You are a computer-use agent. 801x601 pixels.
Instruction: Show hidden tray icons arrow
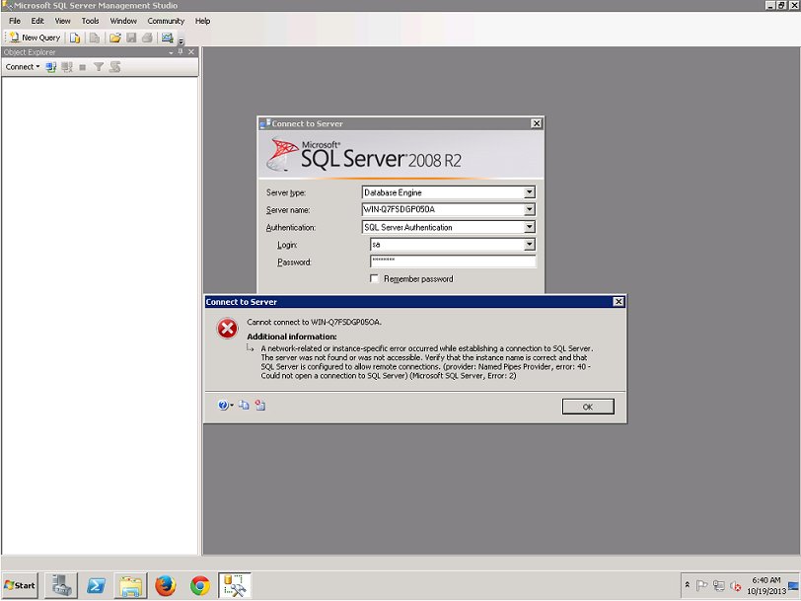point(688,585)
